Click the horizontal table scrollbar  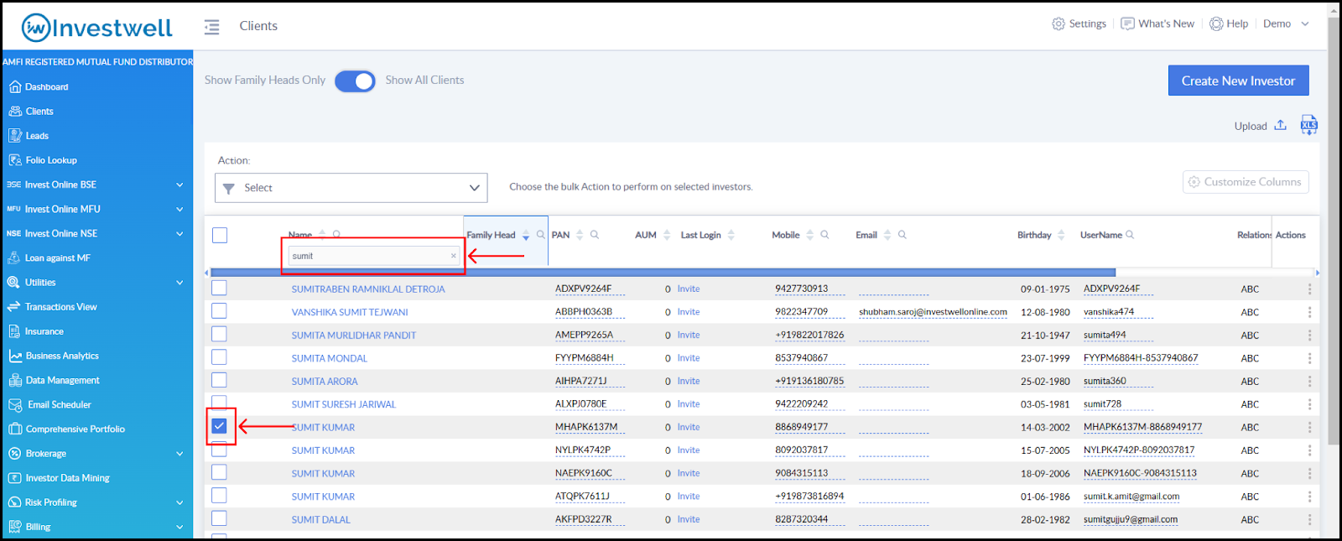pyautogui.click(x=663, y=273)
